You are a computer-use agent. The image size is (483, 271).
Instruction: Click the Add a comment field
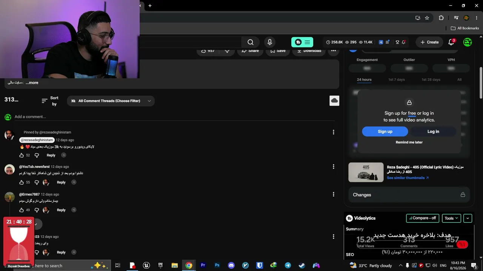tap(174, 117)
